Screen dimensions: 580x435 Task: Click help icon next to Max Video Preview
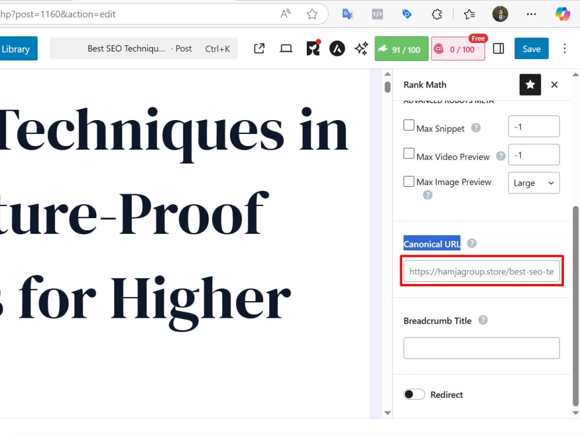[501, 156]
